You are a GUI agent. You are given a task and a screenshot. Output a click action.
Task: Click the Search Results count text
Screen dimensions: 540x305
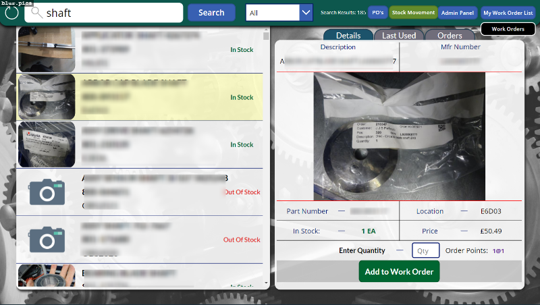tap(343, 12)
